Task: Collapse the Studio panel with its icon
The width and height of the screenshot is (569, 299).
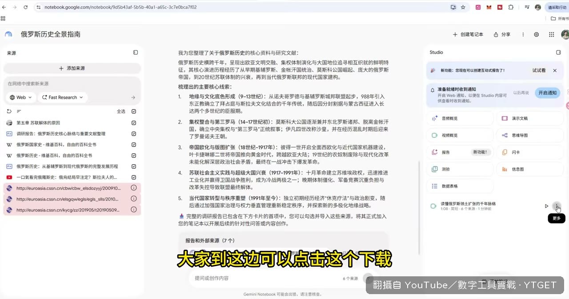Action: coord(558,53)
